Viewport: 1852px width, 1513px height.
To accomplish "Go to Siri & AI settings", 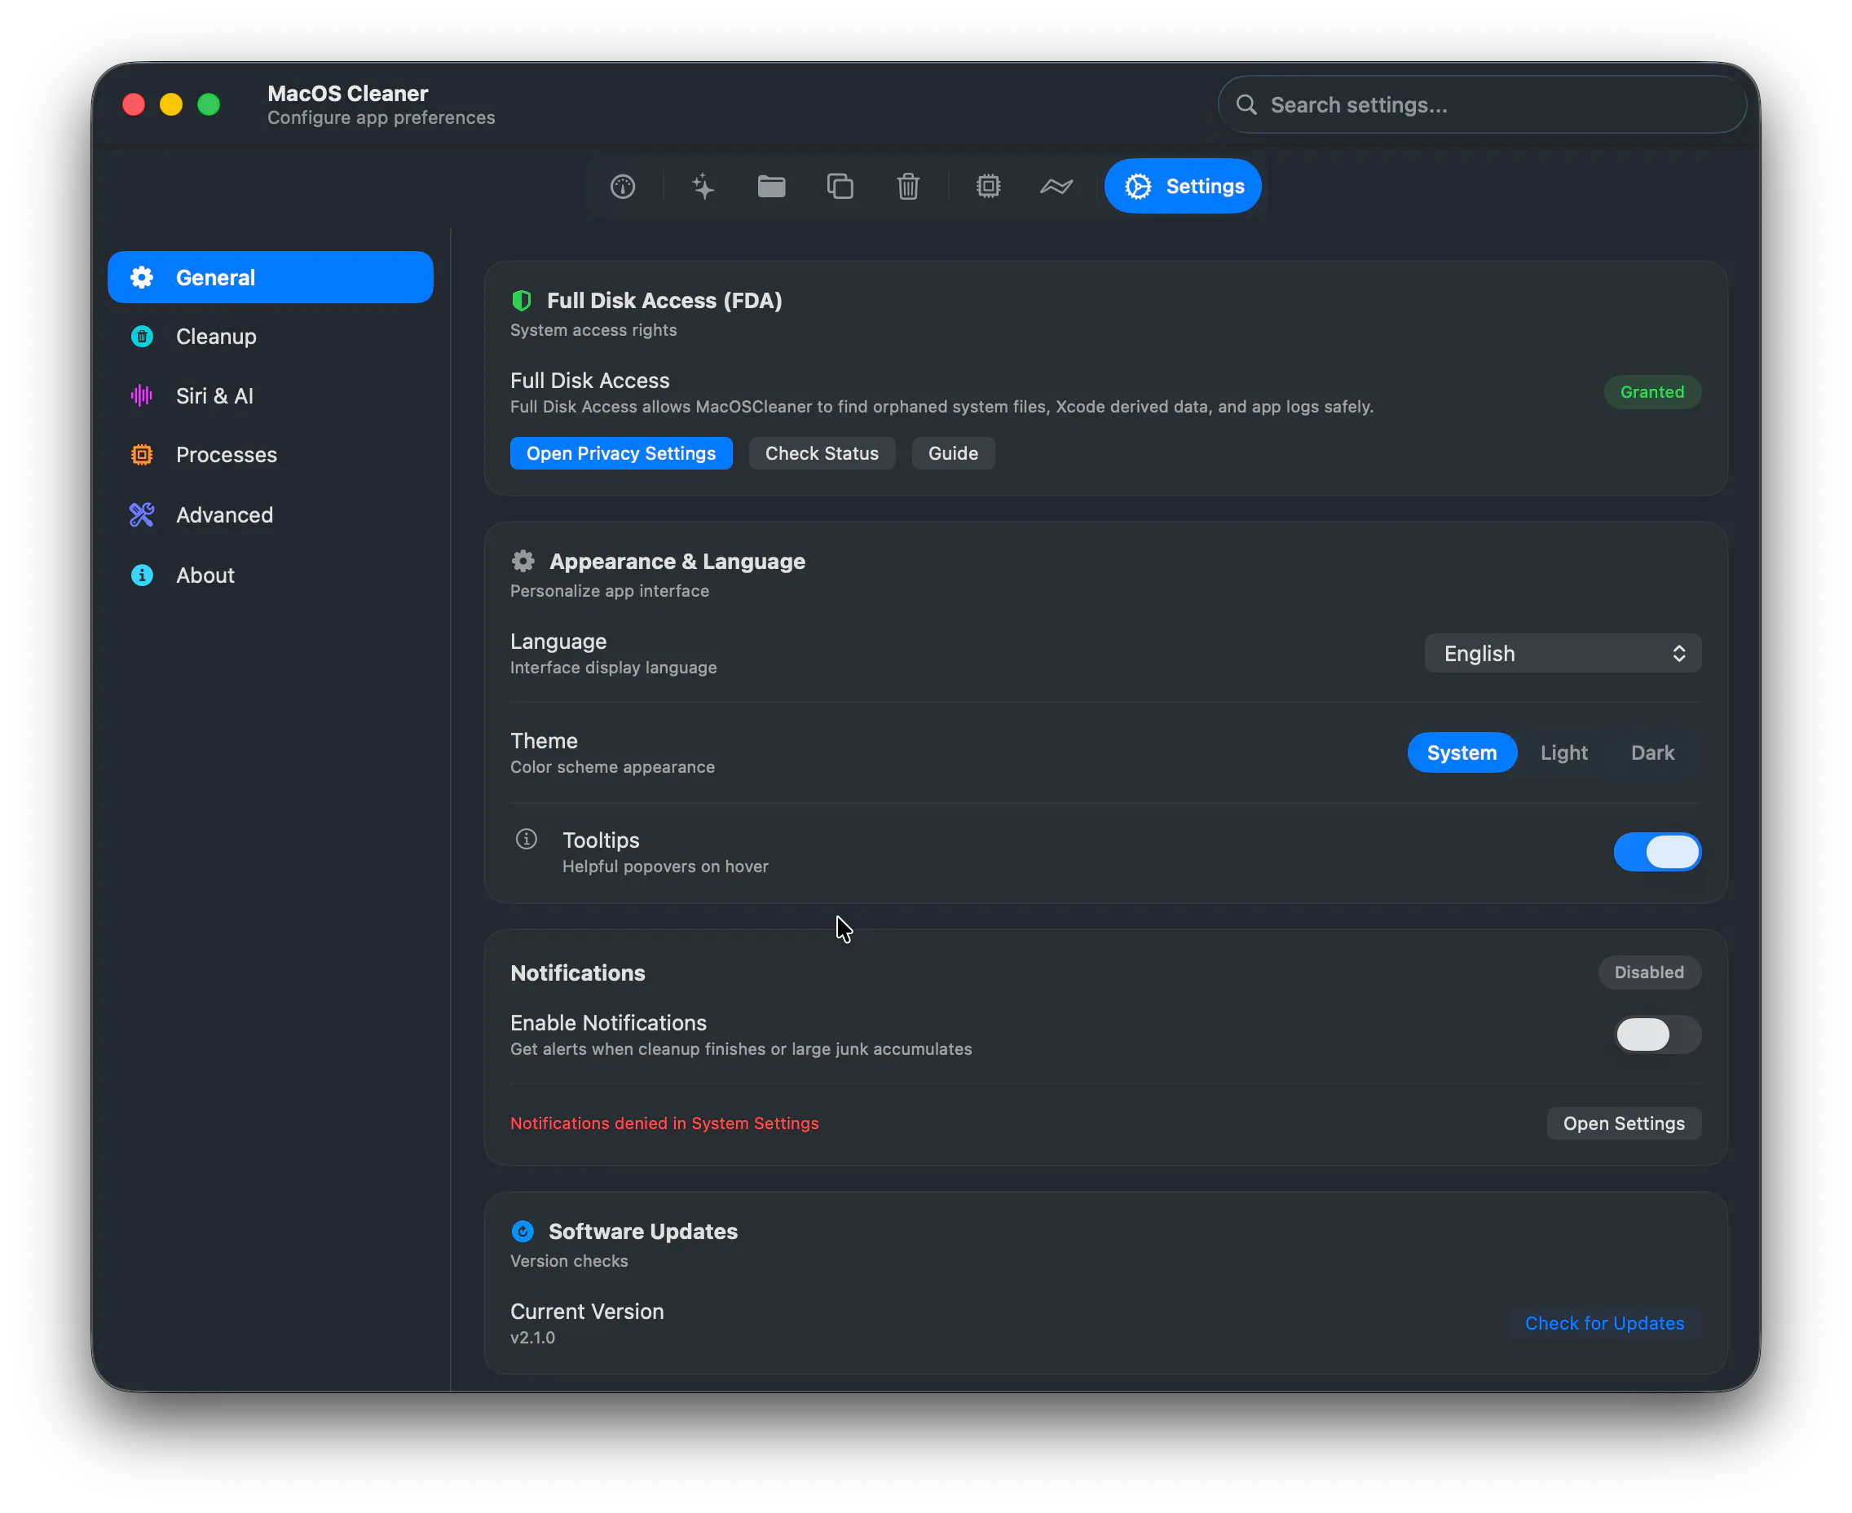I will (x=270, y=395).
